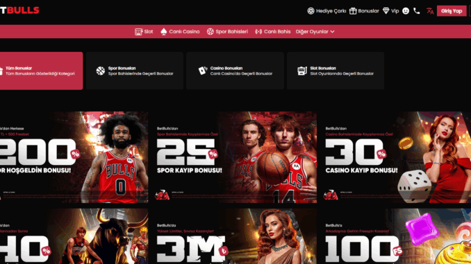Click the phone contact icon
Viewport: 471px width, 264px height.
pos(417,11)
